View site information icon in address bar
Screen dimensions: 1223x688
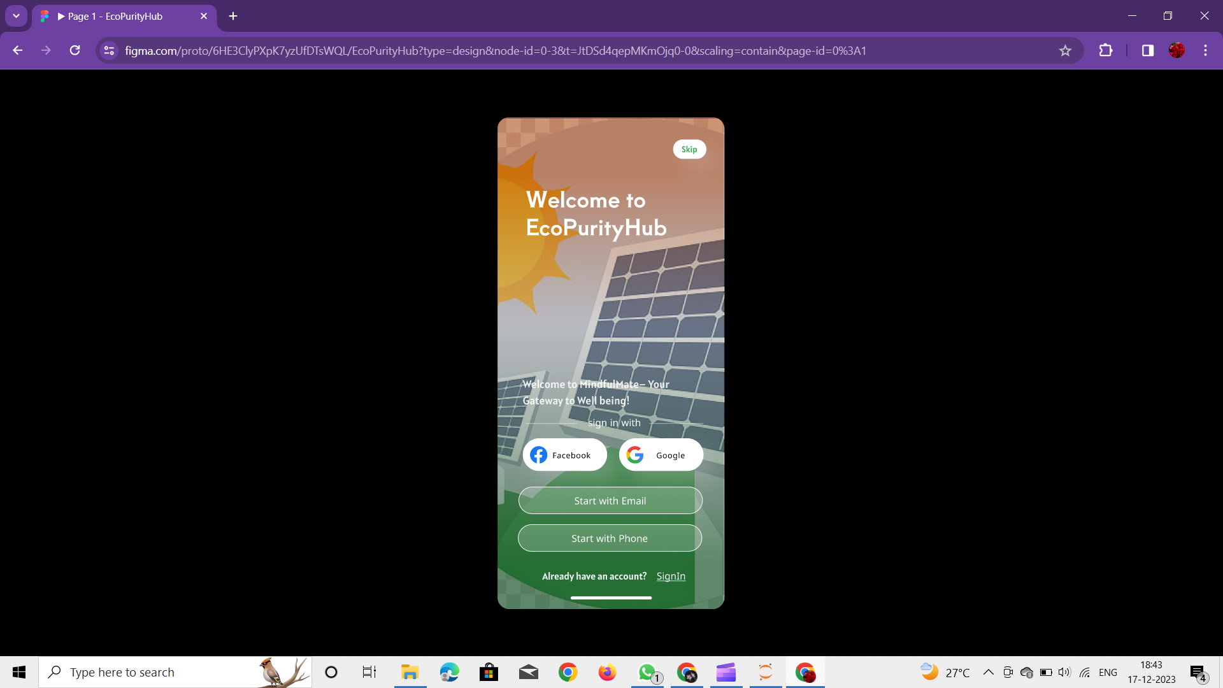(x=109, y=51)
